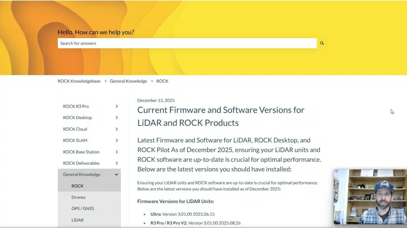Expand the ROCK SLAM sidebar entry
The height and width of the screenshot is (228, 407).
[117, 140]
